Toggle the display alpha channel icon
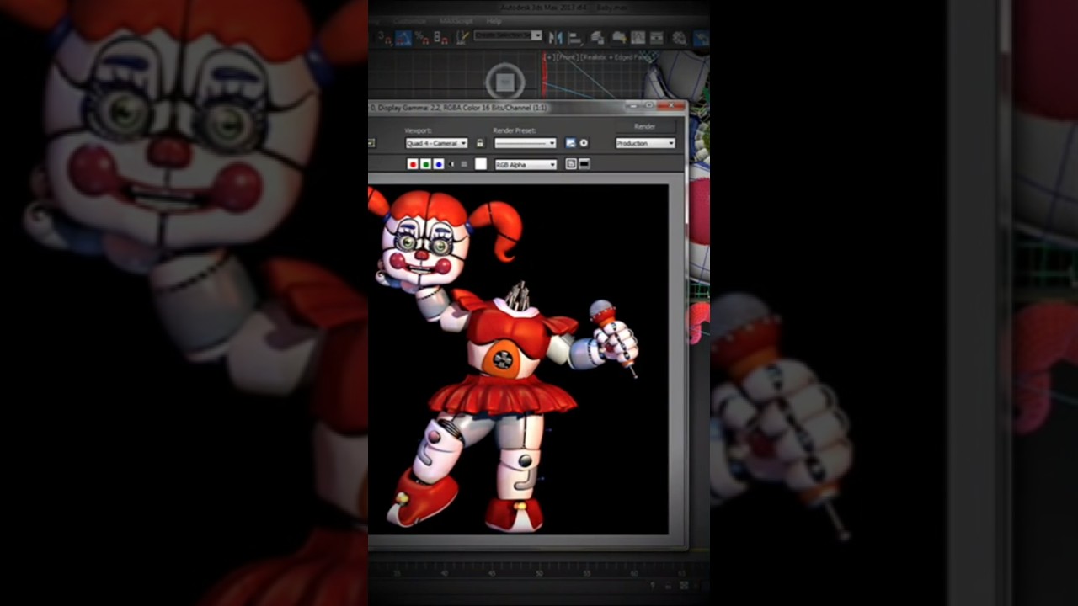 [451, 165]
